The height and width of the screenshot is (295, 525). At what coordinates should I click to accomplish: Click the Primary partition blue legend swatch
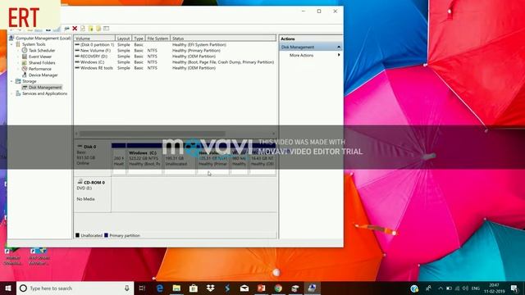[x=106, y=235]
